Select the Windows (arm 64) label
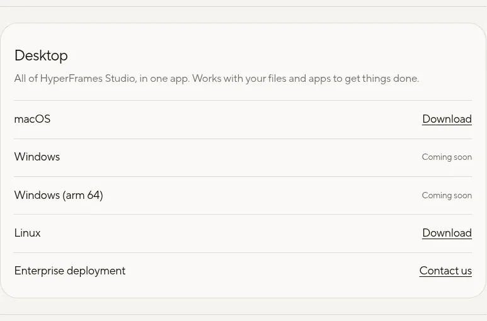Image resolution: width=487 pixels, height=321 pixels. click(59, 195)
